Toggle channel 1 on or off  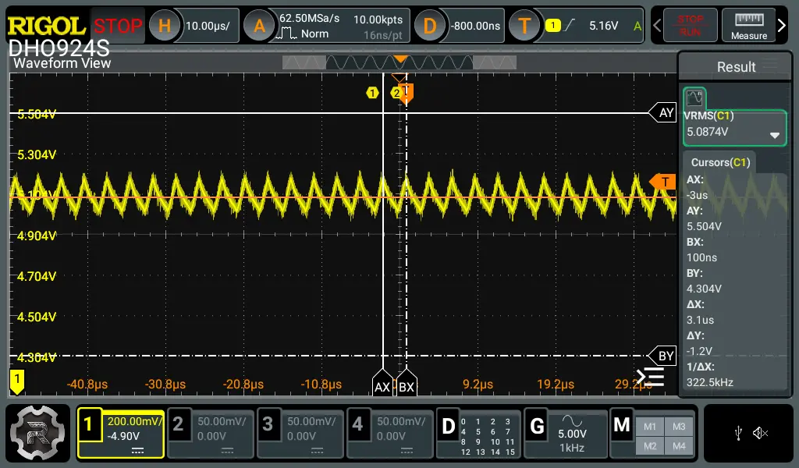click(x=89, y=424)
